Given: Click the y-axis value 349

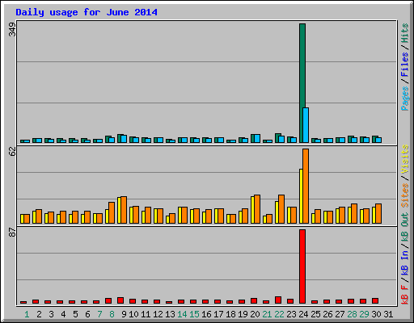Looking at the screenshot, I should click(x=12, y=30).
